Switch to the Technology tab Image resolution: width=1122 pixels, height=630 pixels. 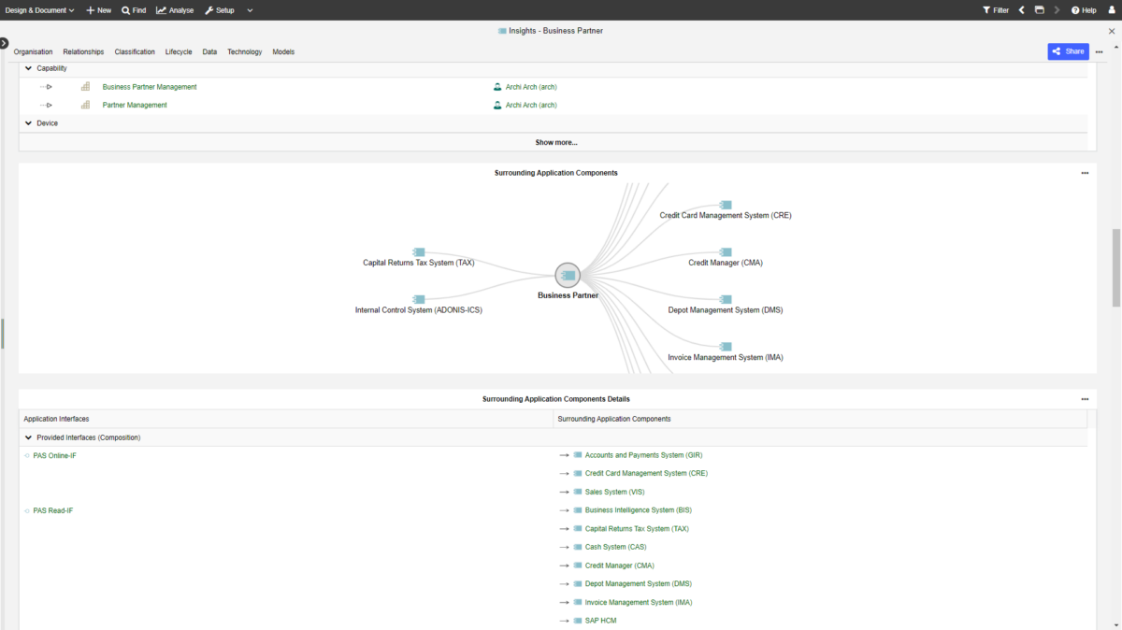[x=244, y=51]
